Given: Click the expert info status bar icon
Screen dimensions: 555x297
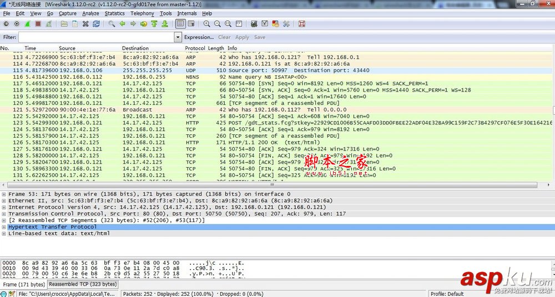Looking at the screenshot, I should click(x=3, y=294).
